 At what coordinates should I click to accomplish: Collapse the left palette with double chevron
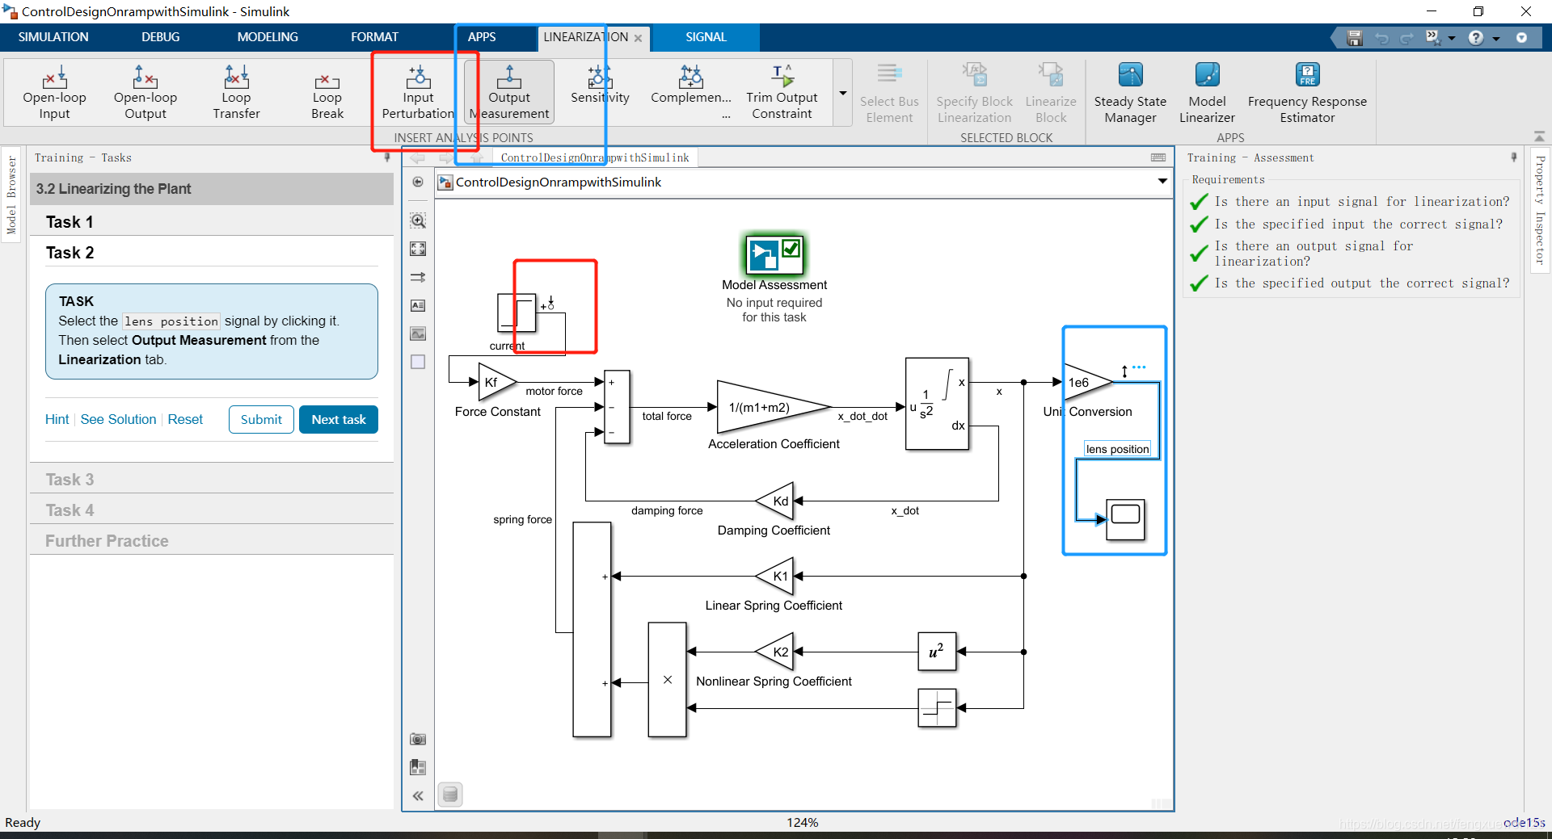click(418, 795)
